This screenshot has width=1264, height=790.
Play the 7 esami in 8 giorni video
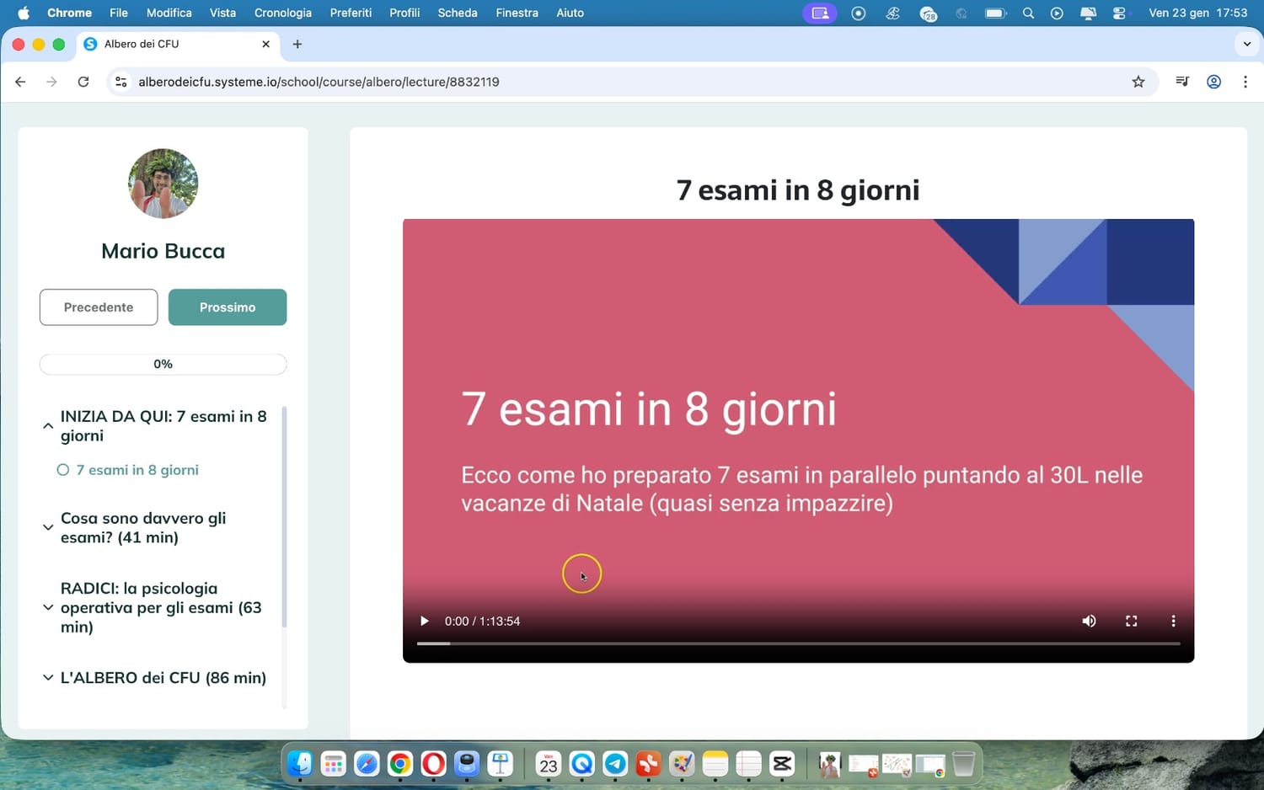click(x=424, y=621)
